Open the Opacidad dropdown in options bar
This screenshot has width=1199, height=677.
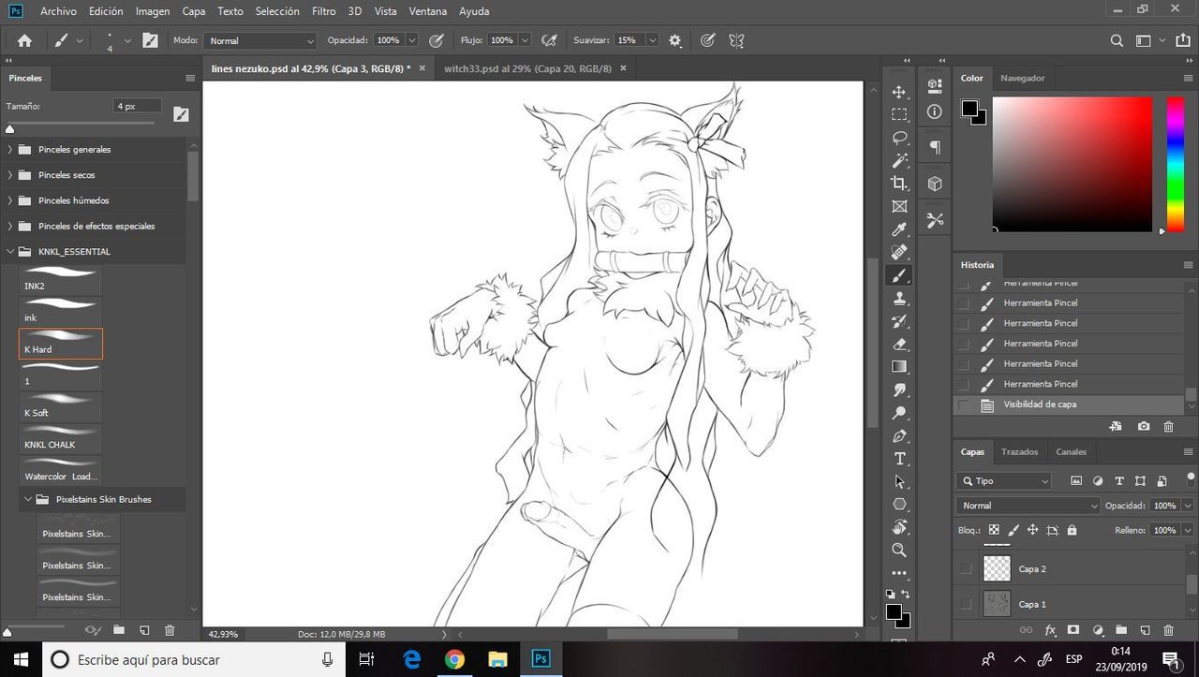click(411, 40)
